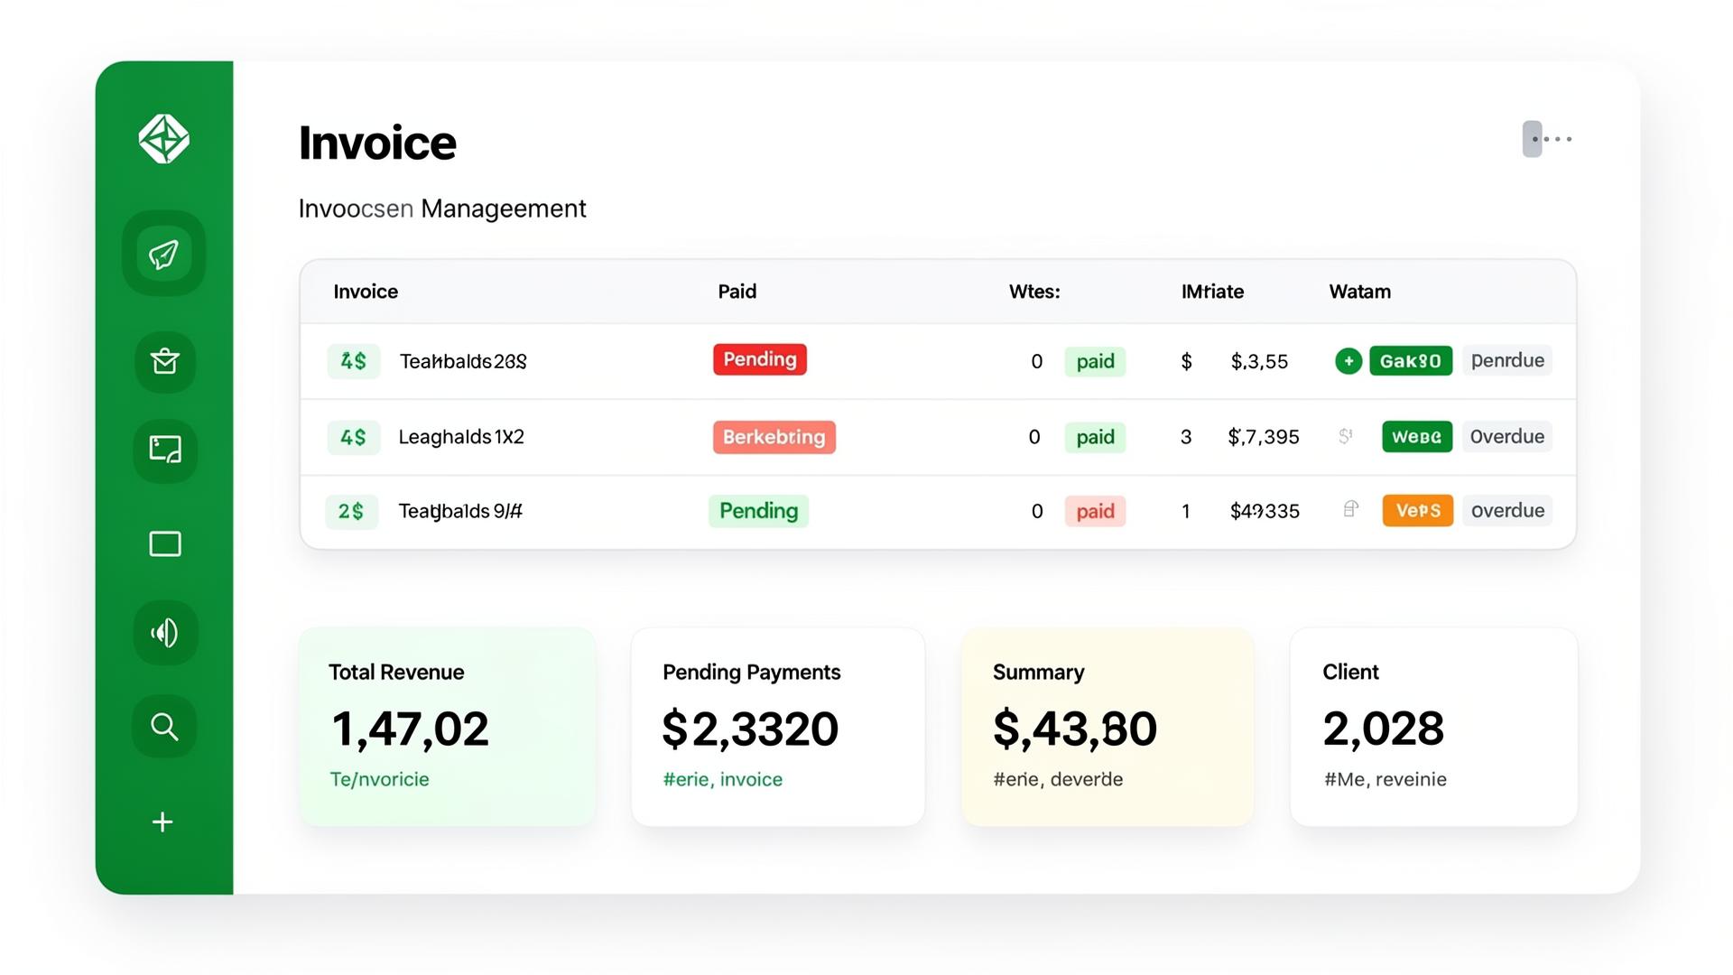Viewport: 1733px width, 975px height.
Task: Toggle the paid badge on the first invoice row
Action: pos(1094,360)
